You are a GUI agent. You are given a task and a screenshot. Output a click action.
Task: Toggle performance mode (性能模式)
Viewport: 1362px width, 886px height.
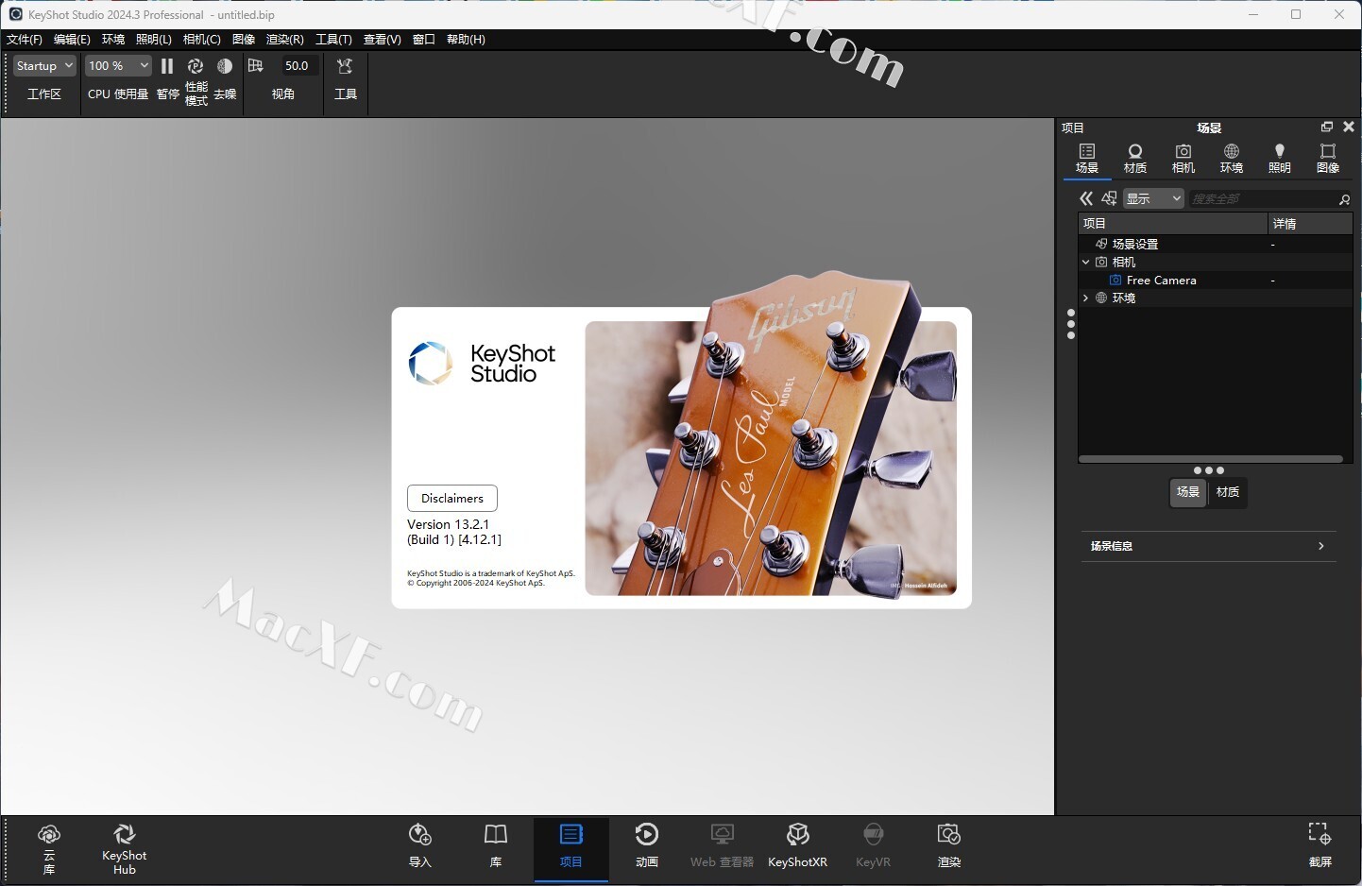196,66
